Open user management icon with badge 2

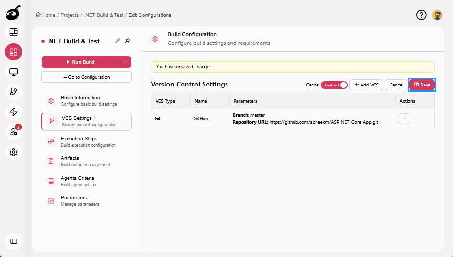tap(13, 132)
